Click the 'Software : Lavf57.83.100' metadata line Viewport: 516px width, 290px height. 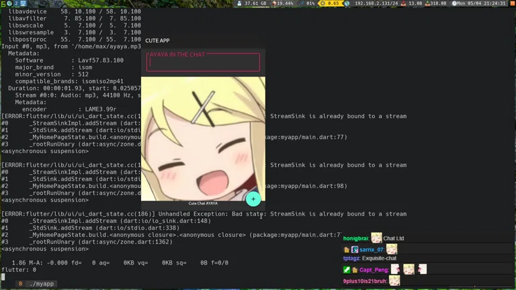(69, 60)
